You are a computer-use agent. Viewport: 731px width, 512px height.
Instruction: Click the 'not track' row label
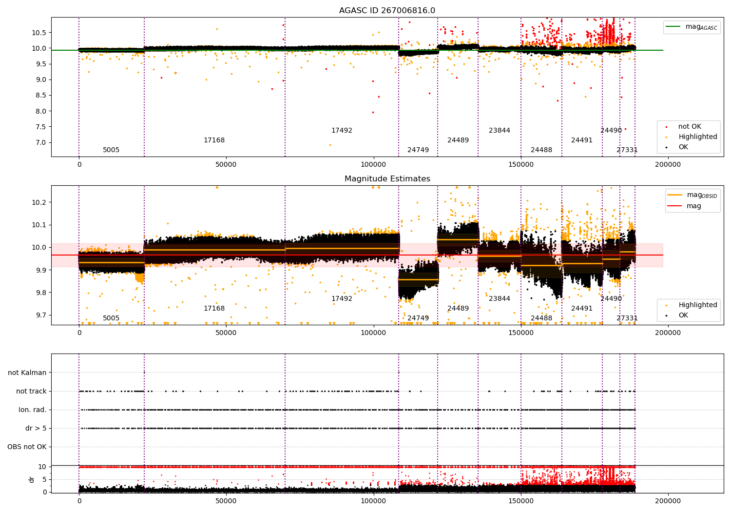pyautogui.click(x=31, y=391)
